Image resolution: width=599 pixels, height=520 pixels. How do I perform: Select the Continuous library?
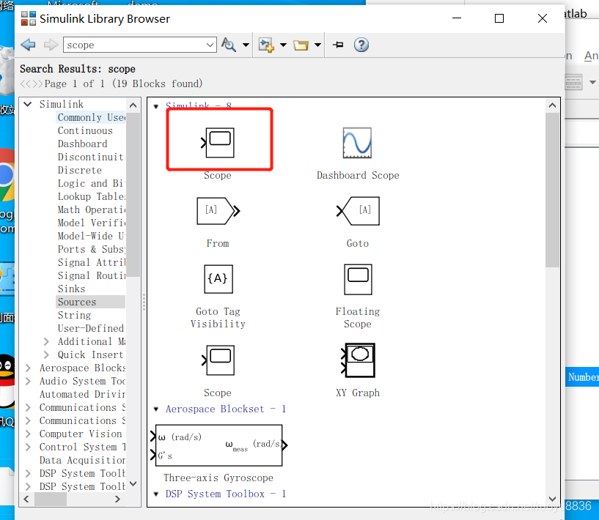(85, 131)
